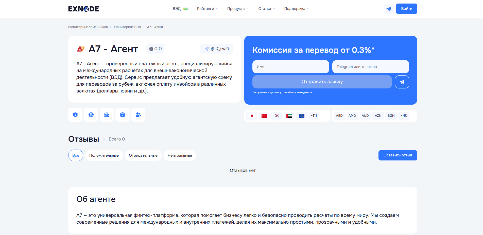483x235 pixels.
Task: Click the А7 - Агент page title
Action: tap(113, 49)
